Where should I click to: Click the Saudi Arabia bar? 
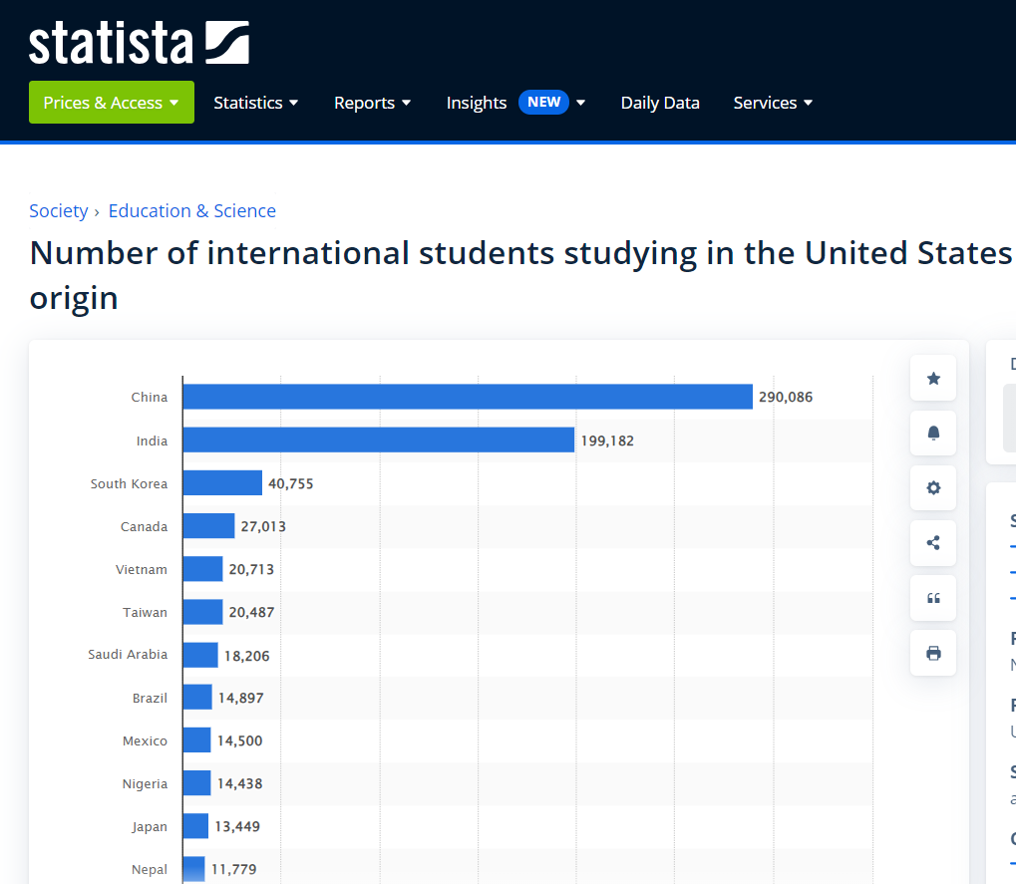click(200, 656)
